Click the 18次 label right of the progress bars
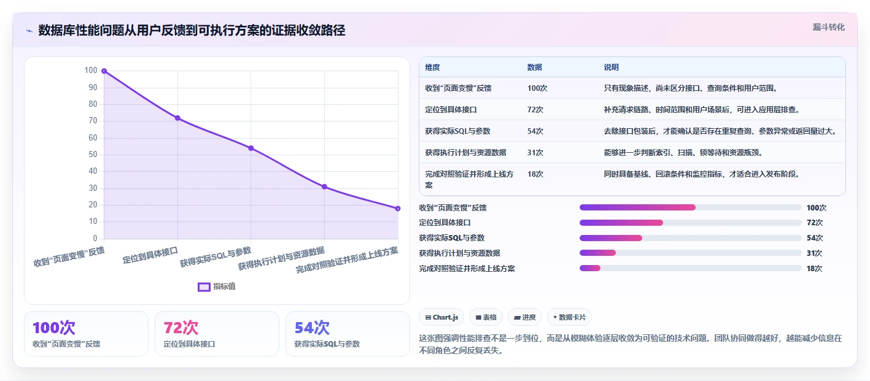Screen dimensions: 870x381 point(815,269)
